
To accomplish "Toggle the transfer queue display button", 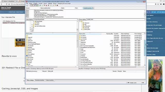I will [38, 5].
